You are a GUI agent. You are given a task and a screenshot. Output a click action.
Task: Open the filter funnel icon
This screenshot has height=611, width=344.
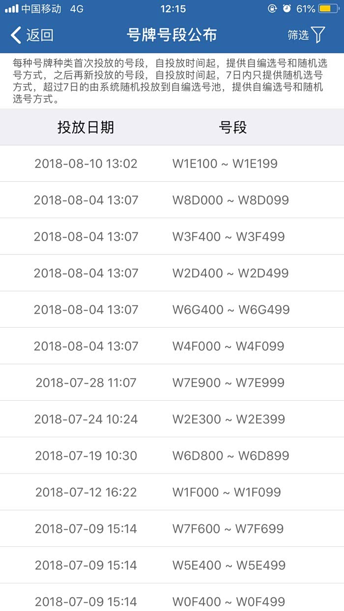318,35
